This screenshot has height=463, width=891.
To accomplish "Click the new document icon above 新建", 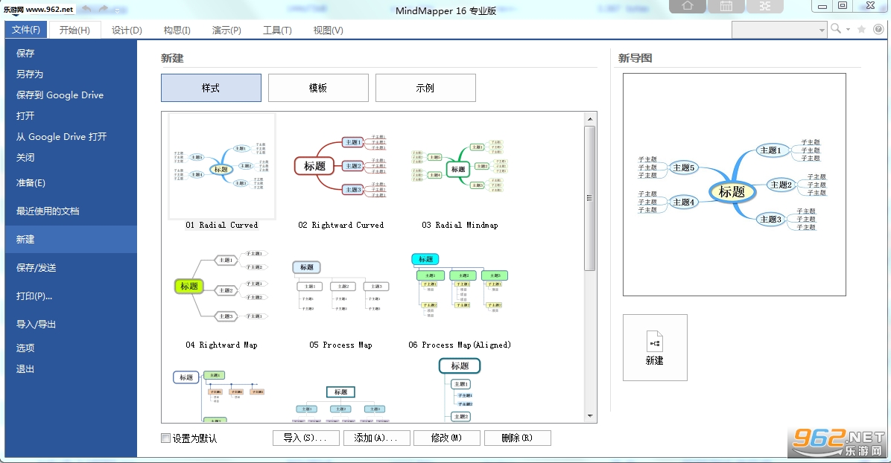I will point(655,342).
